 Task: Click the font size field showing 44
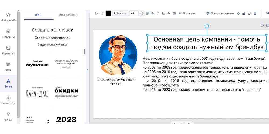(134, 13)
